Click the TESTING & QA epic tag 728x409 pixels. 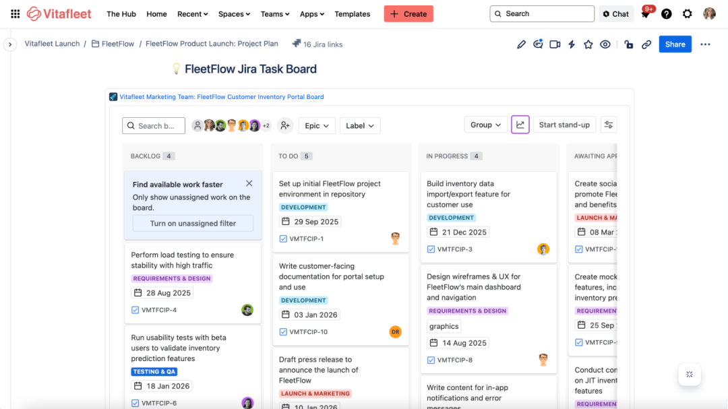tap(154, 372)
